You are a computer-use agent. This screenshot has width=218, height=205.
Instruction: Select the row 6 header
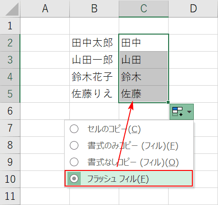(x=10, y=111)
